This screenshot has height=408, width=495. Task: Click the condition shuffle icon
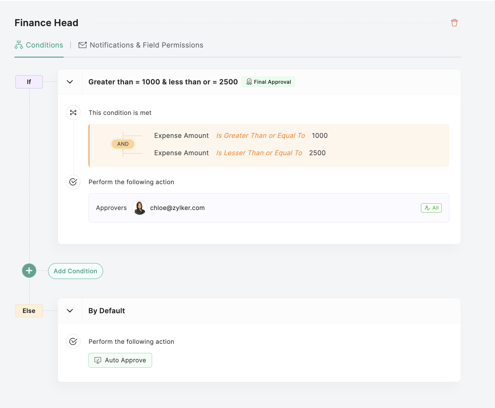73,113
